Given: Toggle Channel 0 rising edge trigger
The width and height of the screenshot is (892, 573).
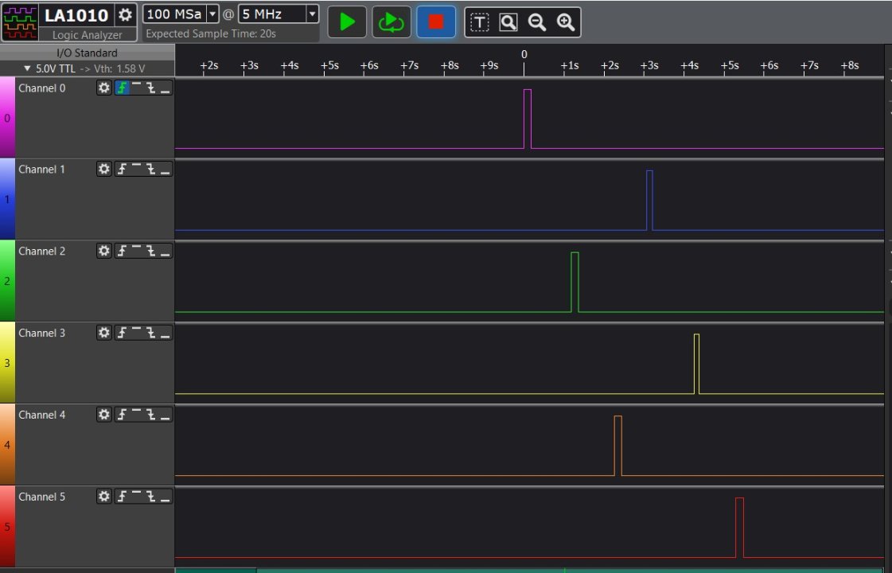Looking at the screenshot, I should (x=122, y=88).
